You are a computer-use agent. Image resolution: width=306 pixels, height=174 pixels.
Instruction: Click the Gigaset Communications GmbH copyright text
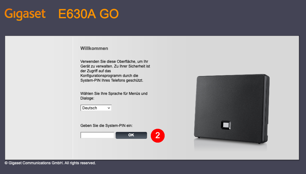(50, 163)
